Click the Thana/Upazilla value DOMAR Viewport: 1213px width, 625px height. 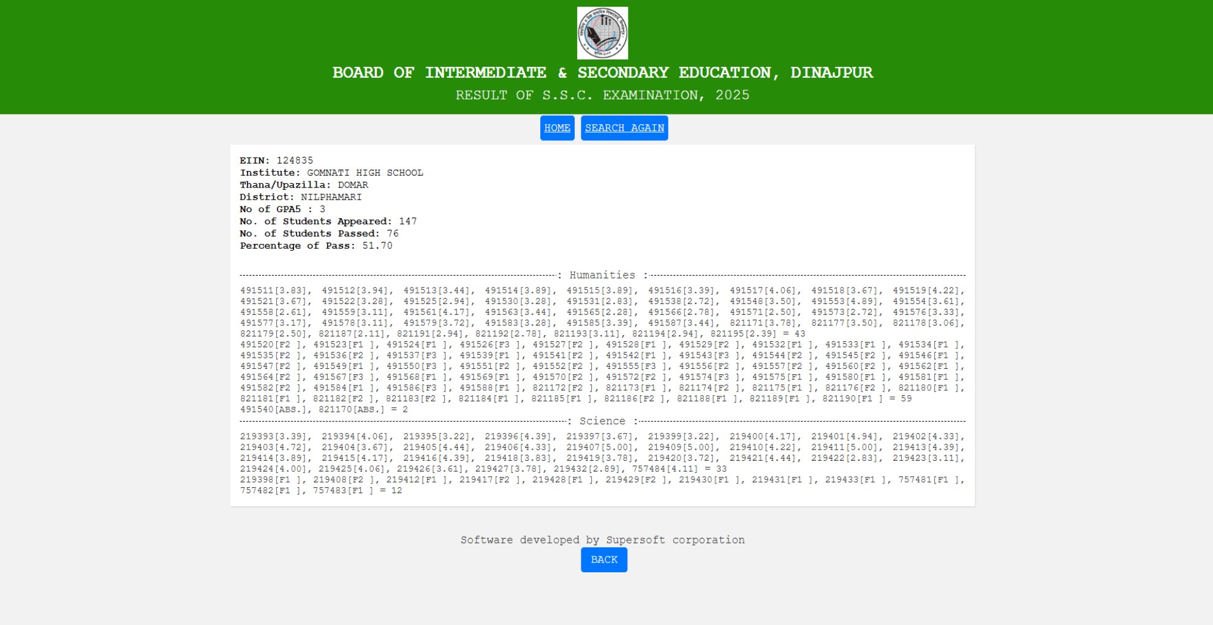[x=353, y=185]
